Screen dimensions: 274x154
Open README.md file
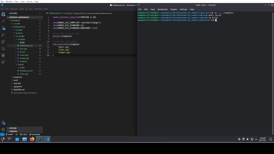point(25,89)
